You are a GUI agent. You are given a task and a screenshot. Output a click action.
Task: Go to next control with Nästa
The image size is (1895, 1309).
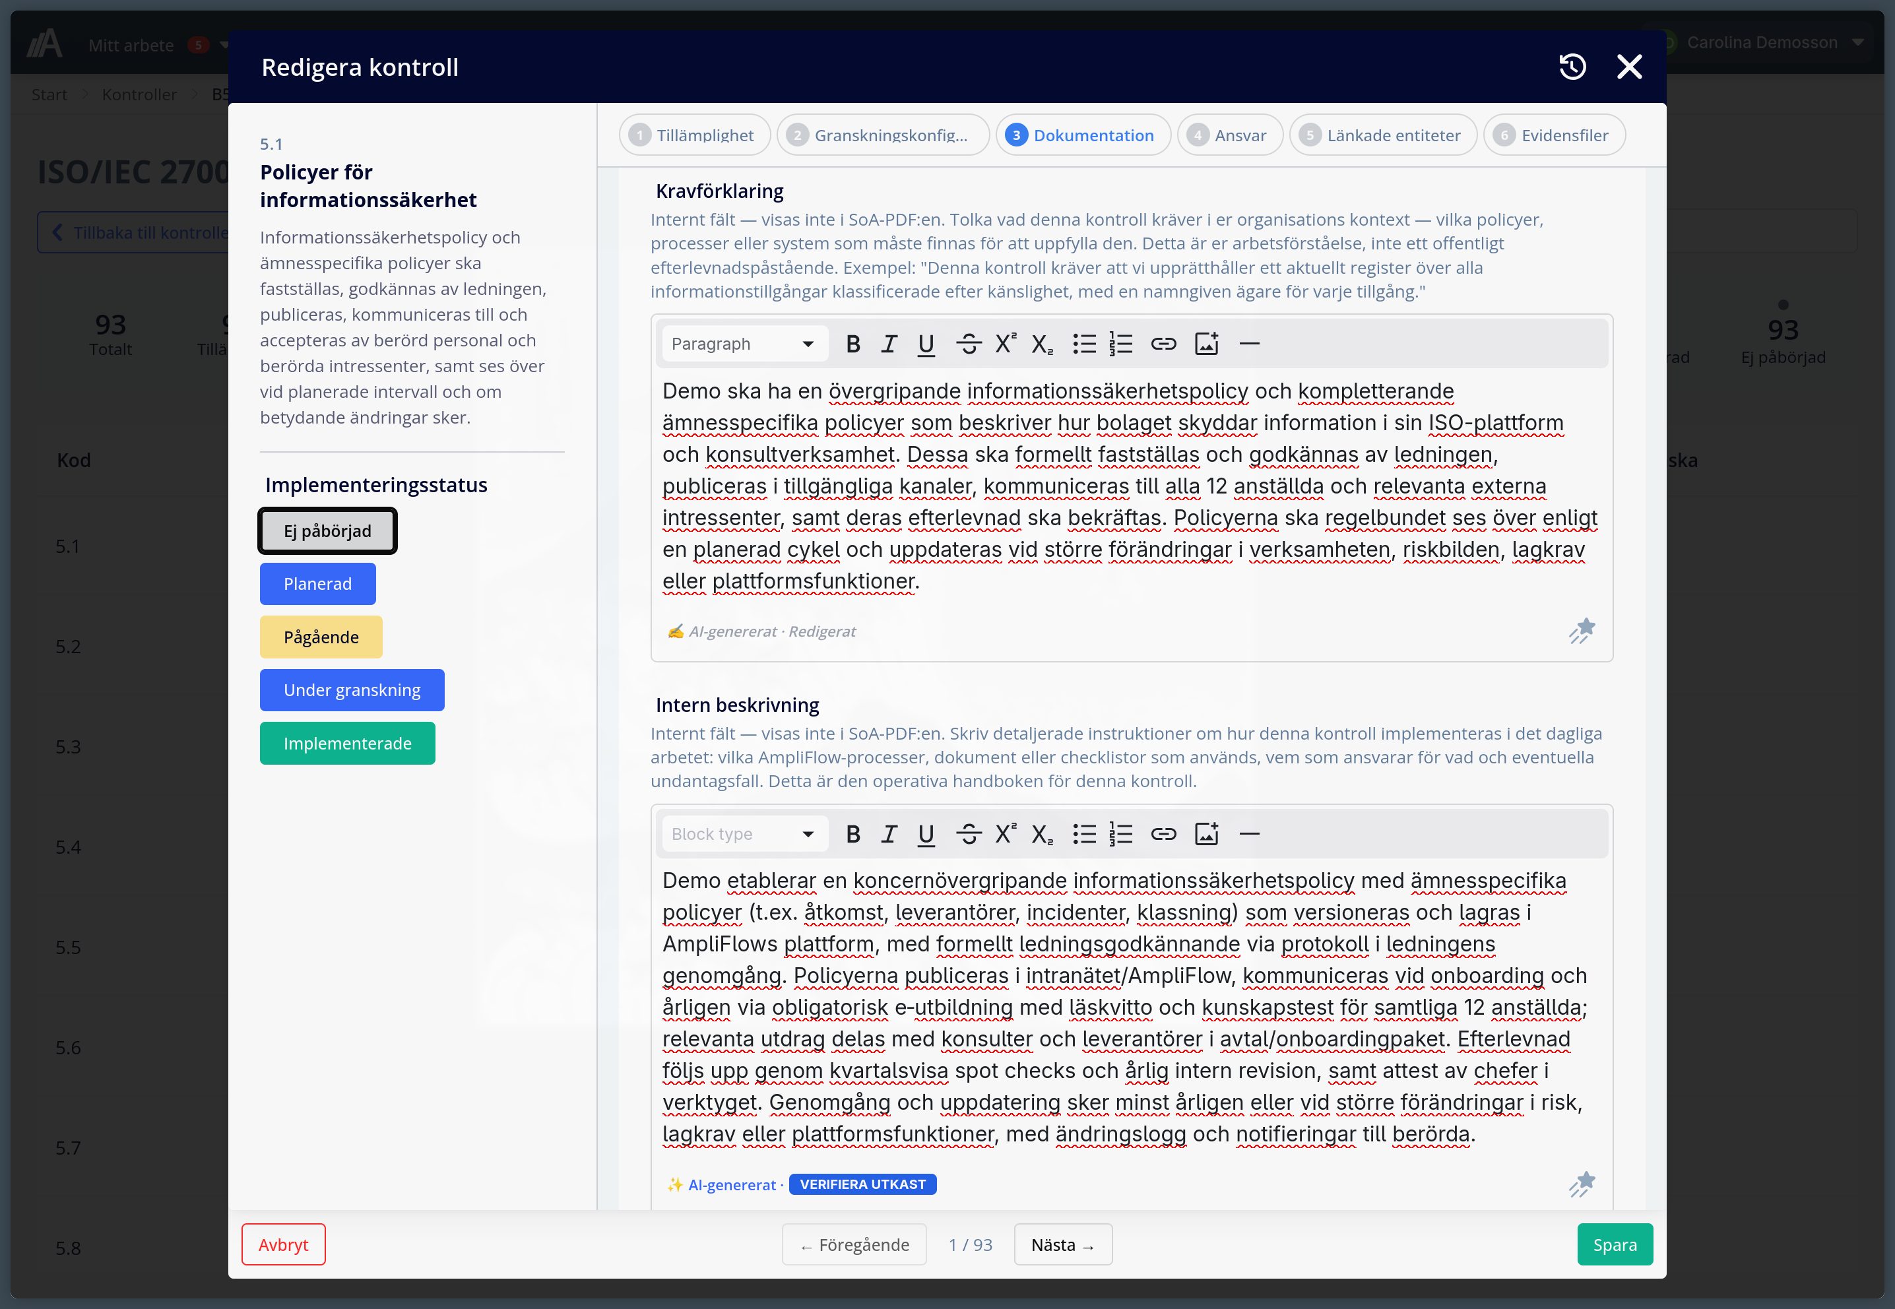[x=1062, y=1244]
